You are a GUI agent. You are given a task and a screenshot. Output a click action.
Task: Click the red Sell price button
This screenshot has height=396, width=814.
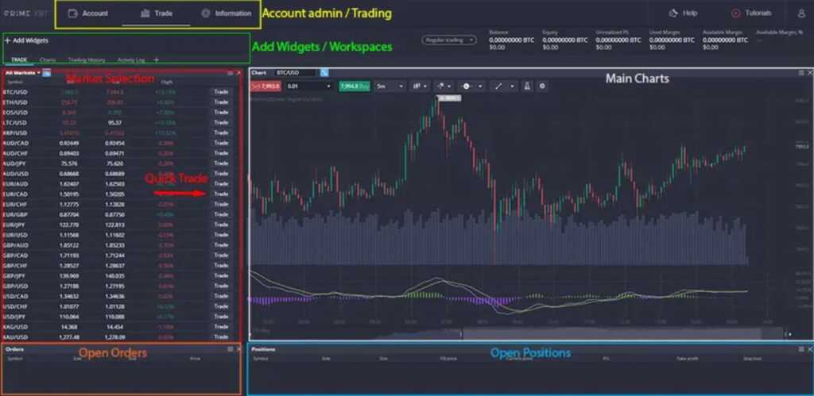tap(266, 86)
